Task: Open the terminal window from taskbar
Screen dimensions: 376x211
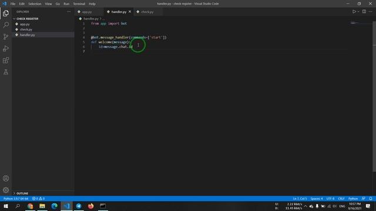Action: coord(103,206)
